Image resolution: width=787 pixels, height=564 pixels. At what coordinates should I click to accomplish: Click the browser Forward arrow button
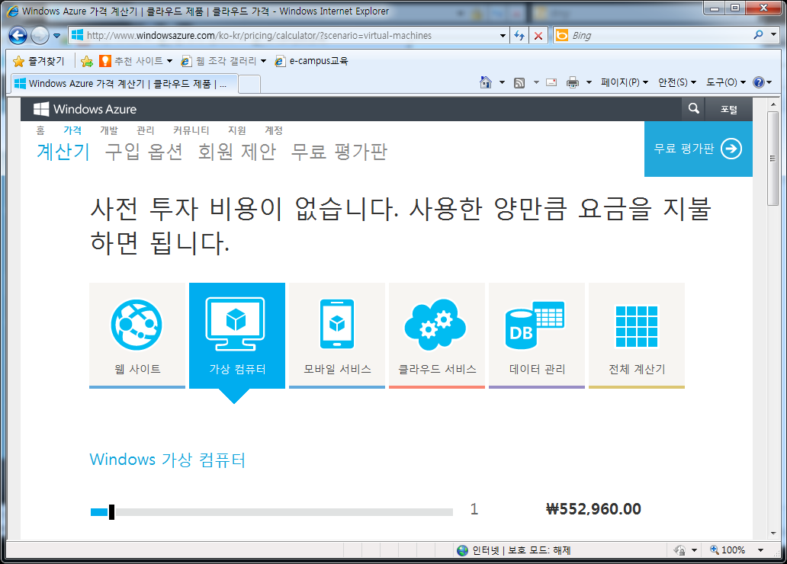40,35
